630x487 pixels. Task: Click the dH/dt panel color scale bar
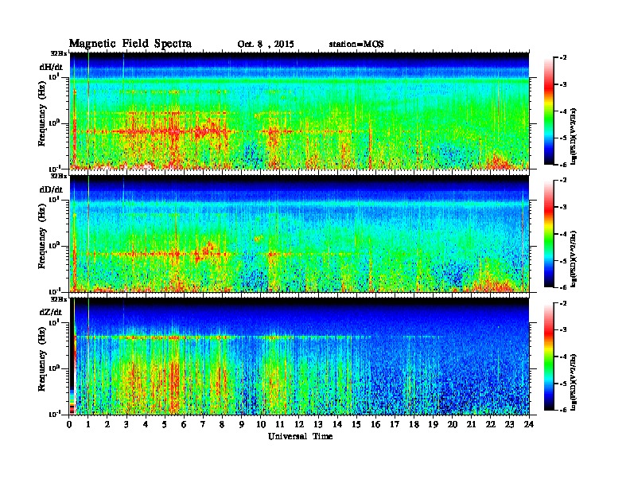pos(549,111)
